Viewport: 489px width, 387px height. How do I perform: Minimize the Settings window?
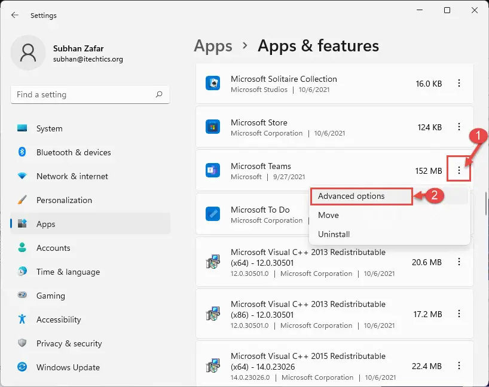[420, 10]
